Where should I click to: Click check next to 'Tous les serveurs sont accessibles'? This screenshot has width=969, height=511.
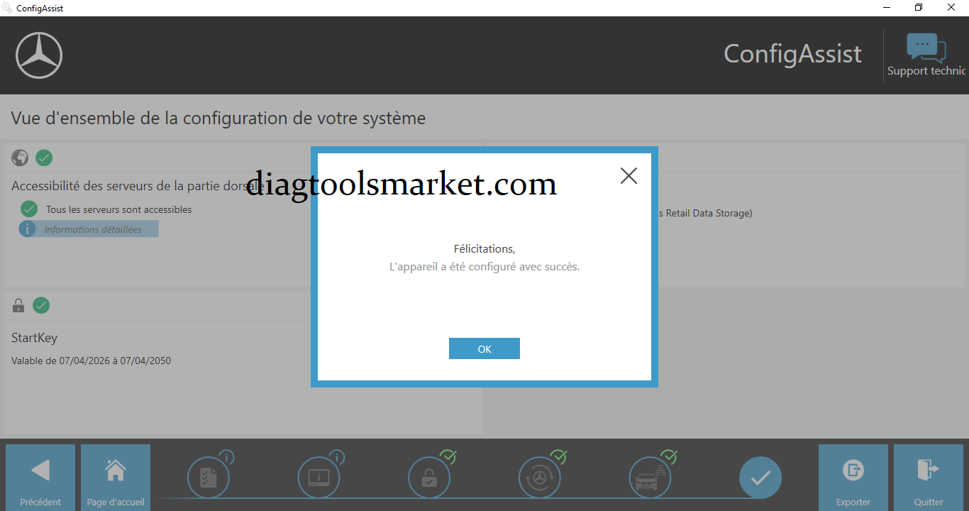[x=29, y=209]
